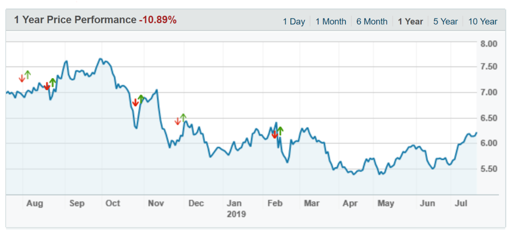Click the red down arrow in early August

(22, 78)
